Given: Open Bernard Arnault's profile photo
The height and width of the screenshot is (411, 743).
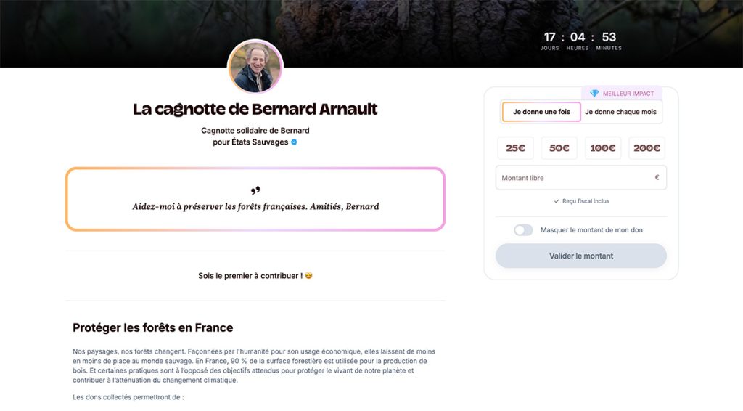Looking at the screenshot, I should click(255, 68).
